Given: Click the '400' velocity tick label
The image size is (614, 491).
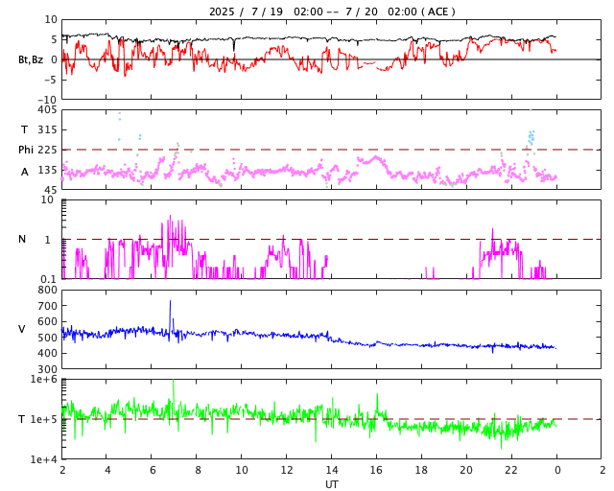Looking at the screenshot, I should click(x=47, y=353).
